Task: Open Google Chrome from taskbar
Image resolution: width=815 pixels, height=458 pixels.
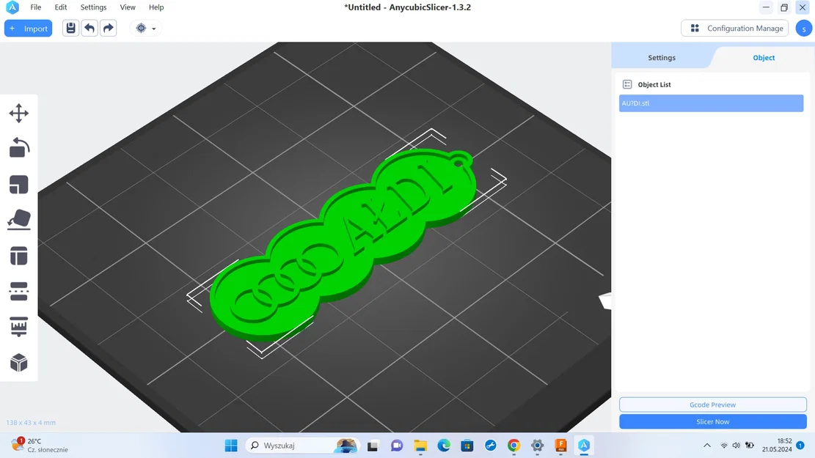Action: [x=514, y=446]
